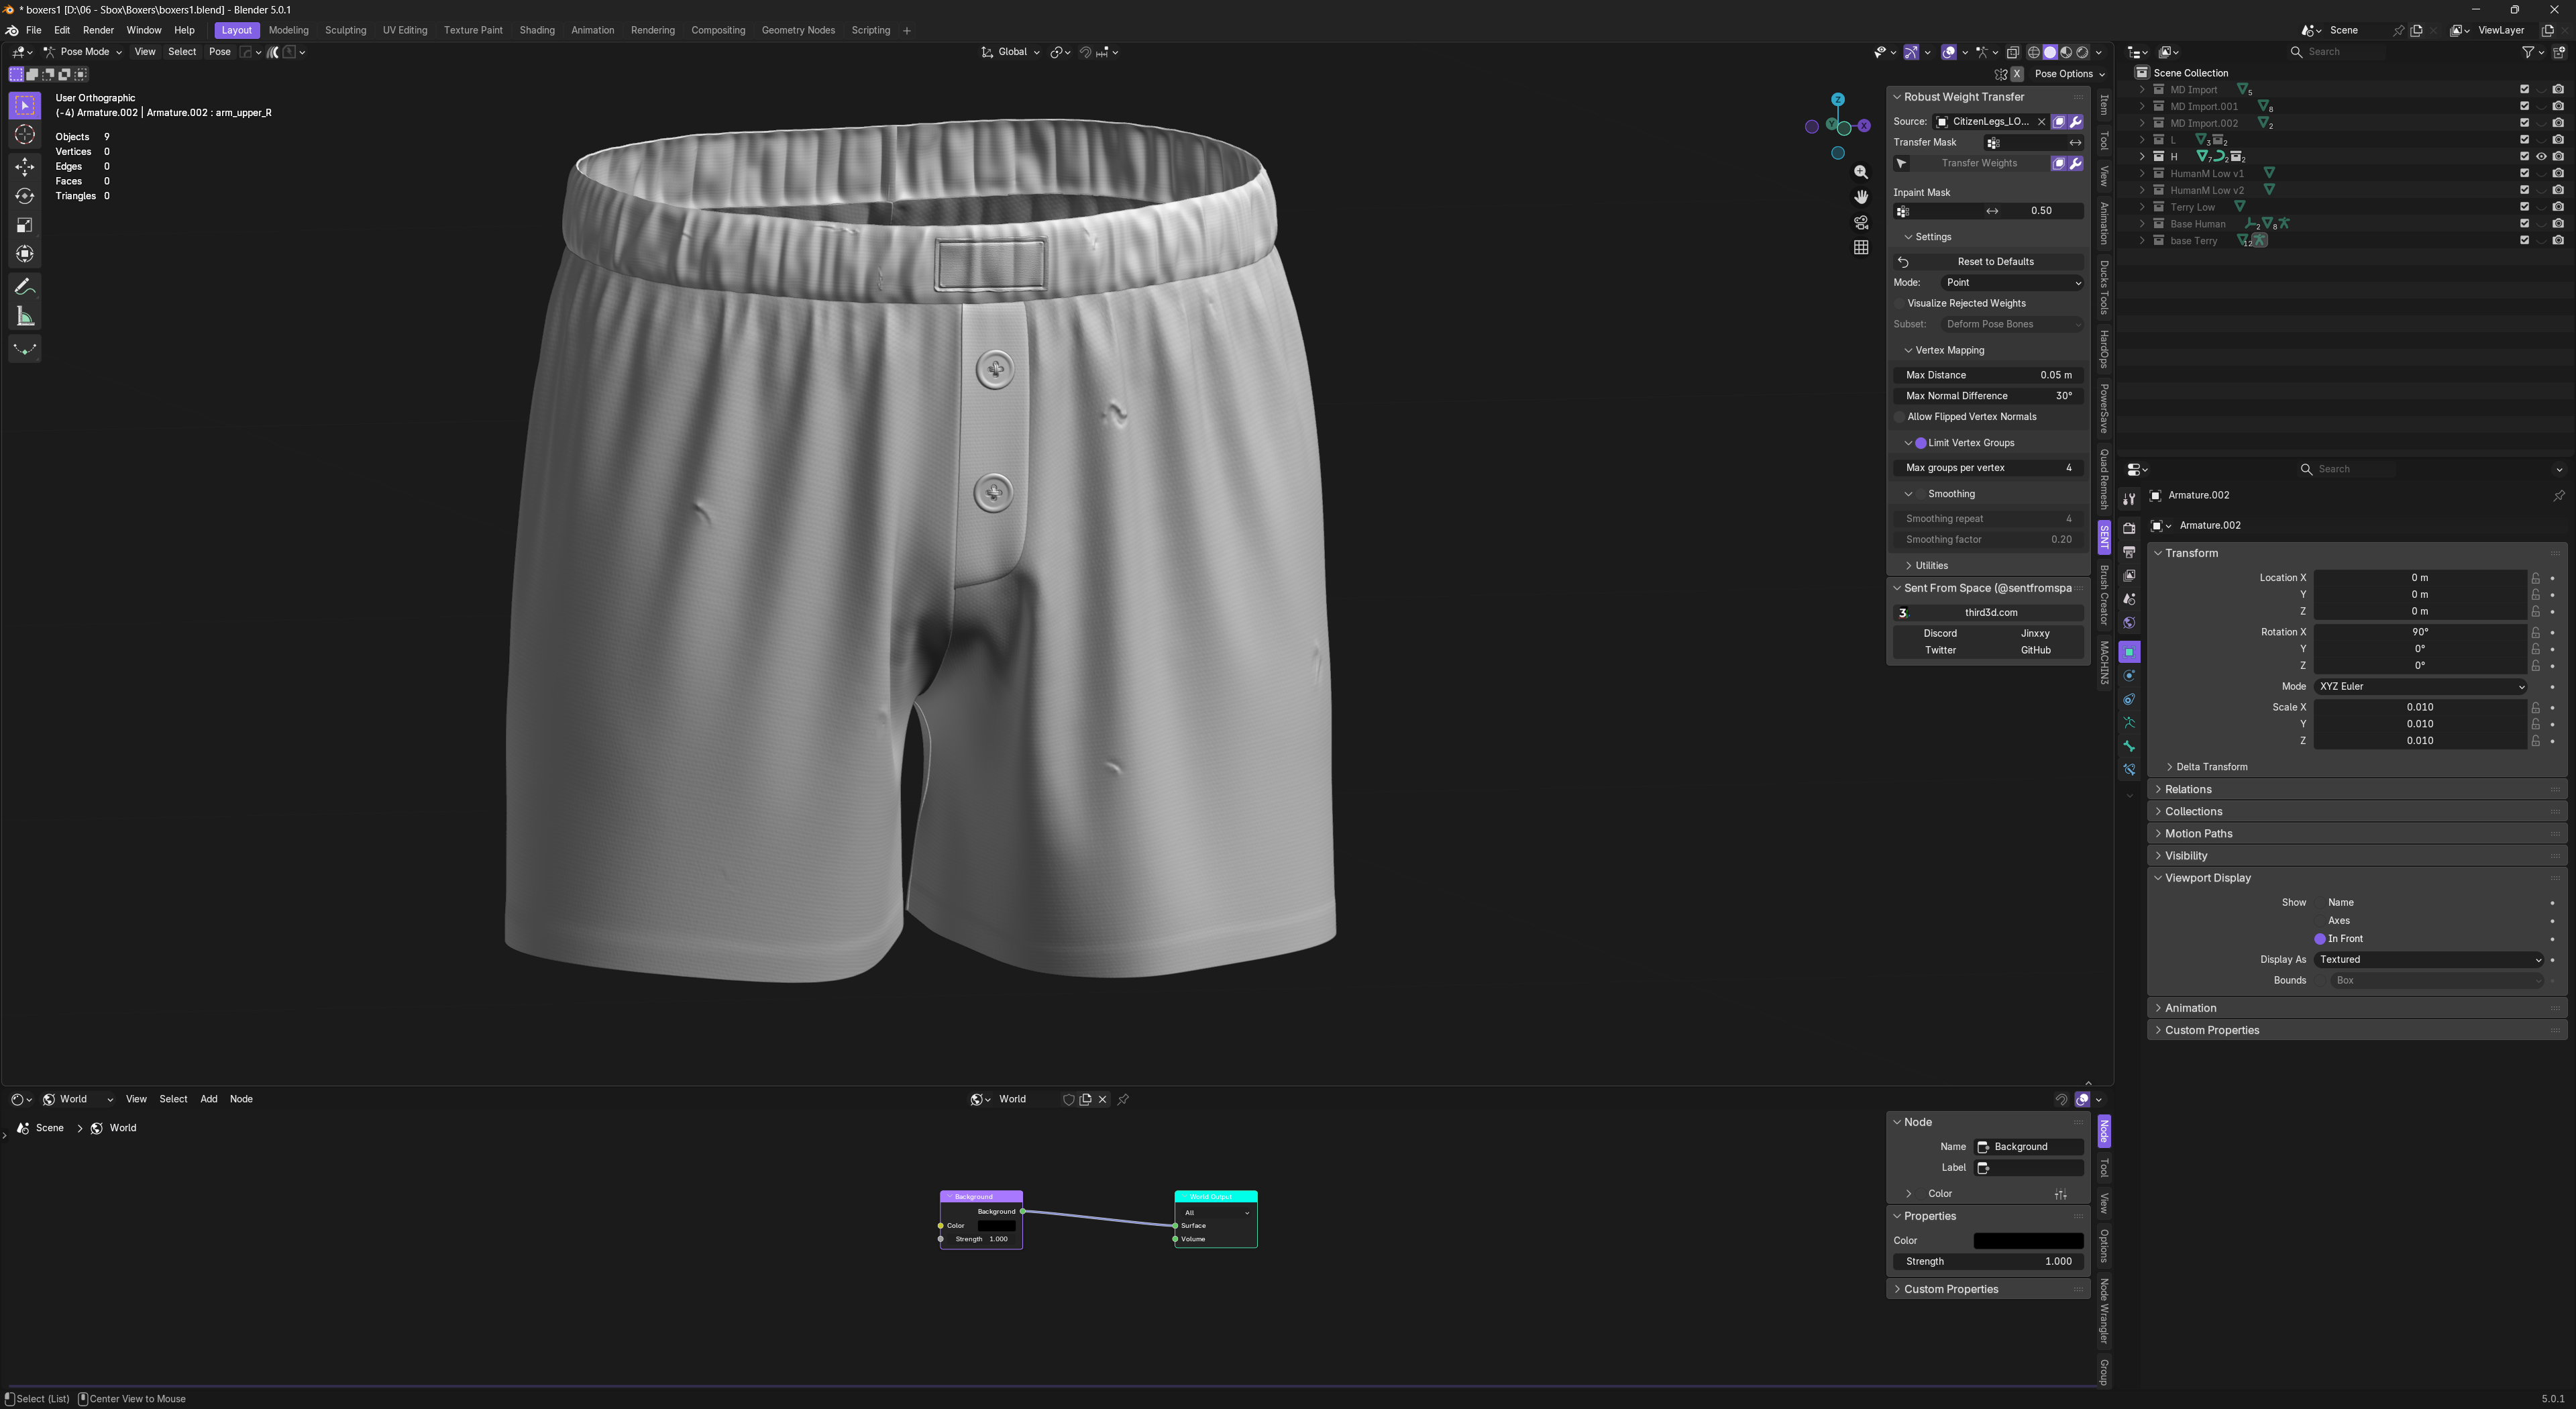Viewport: 2576px width, 1409px height.
Task: Switch to the Sculpting workspace tab
Action: pos(345,30)
